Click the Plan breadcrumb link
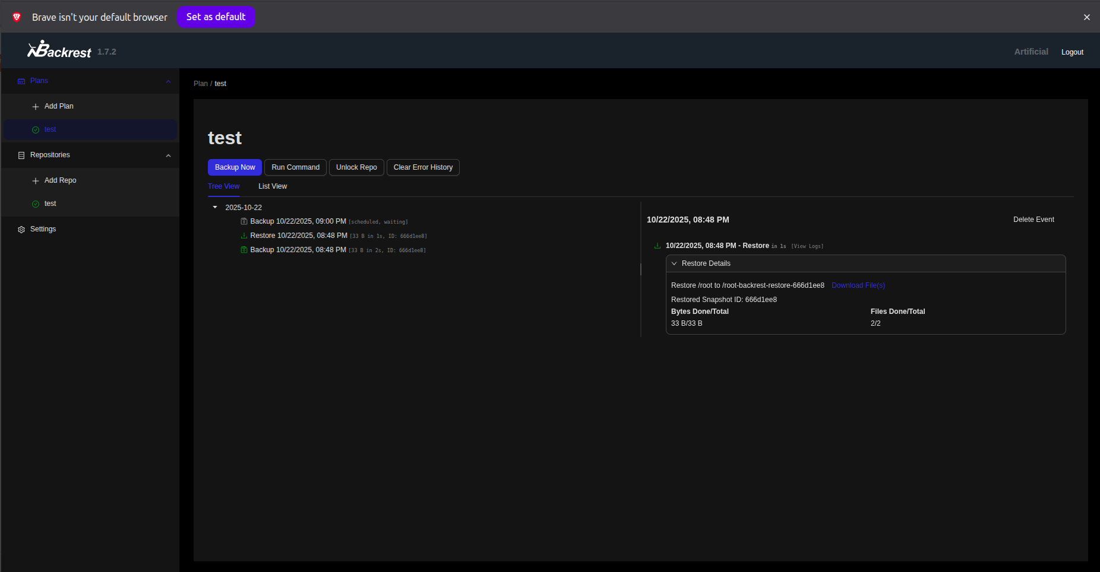This screenshot has height=572, width=1100. point(201,84)
